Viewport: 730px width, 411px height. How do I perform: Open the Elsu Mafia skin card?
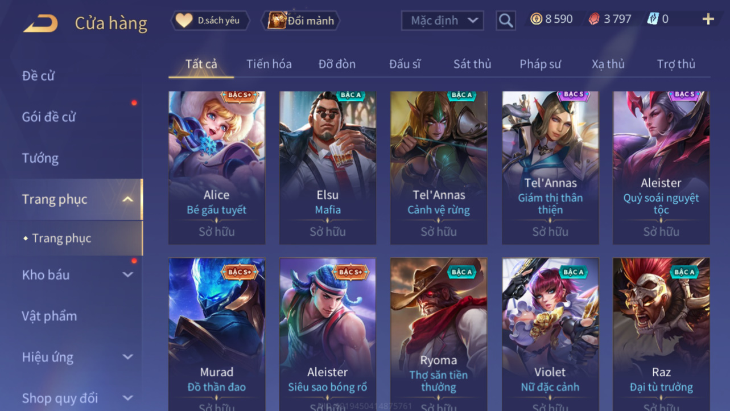328,168
